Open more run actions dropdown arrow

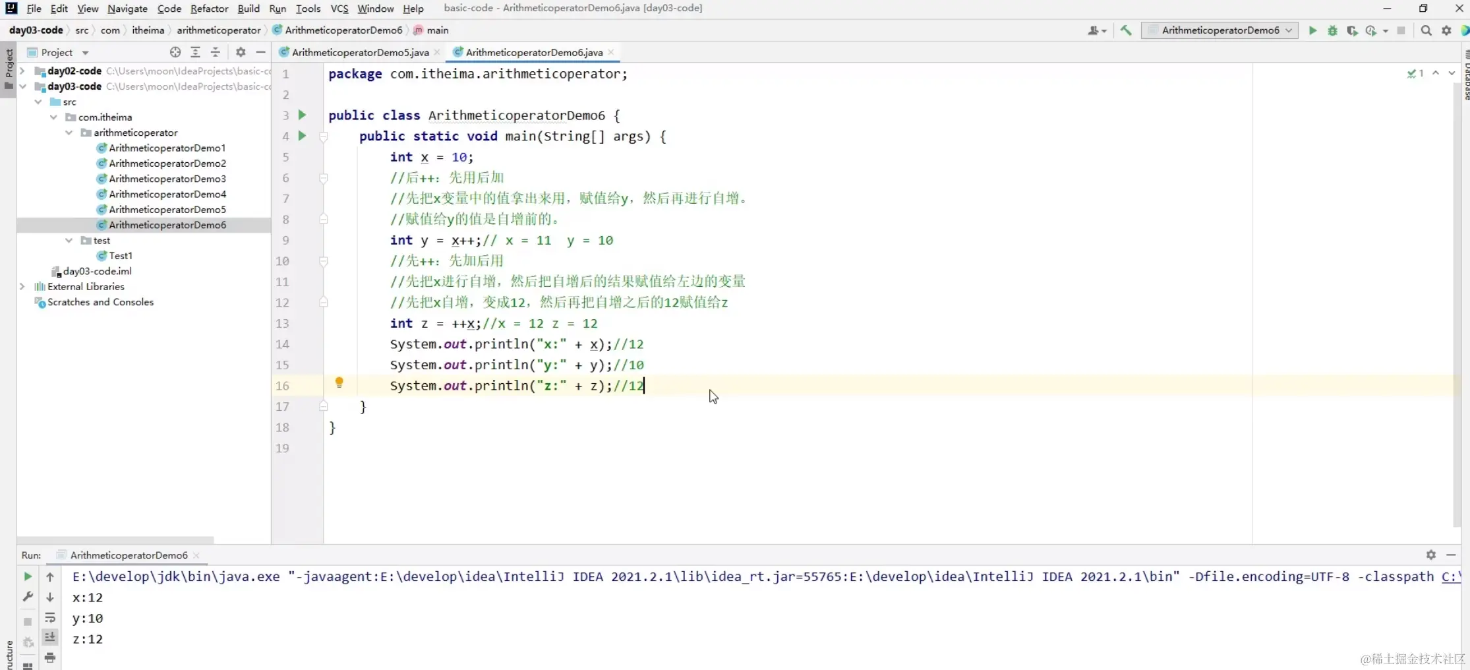[x=1385, y=30]
